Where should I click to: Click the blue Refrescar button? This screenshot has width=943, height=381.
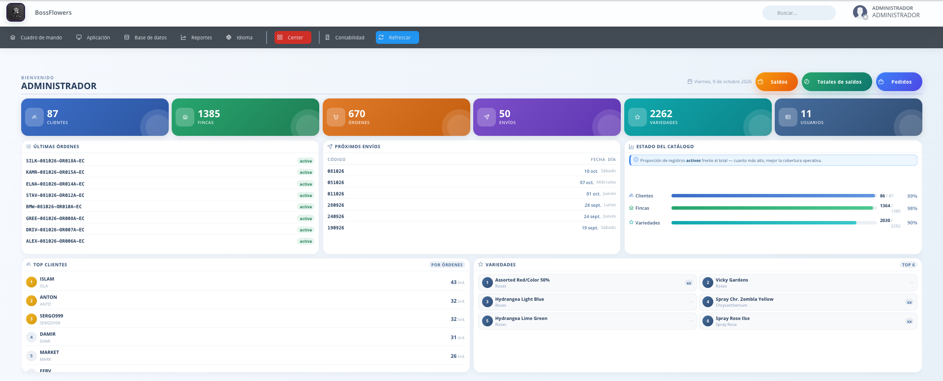pos(397,37)
